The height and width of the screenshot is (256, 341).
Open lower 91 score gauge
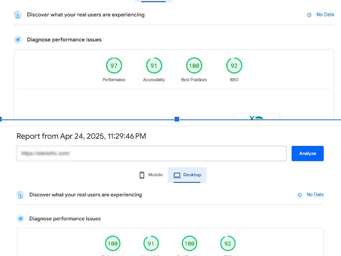click(x=151, y=243)
